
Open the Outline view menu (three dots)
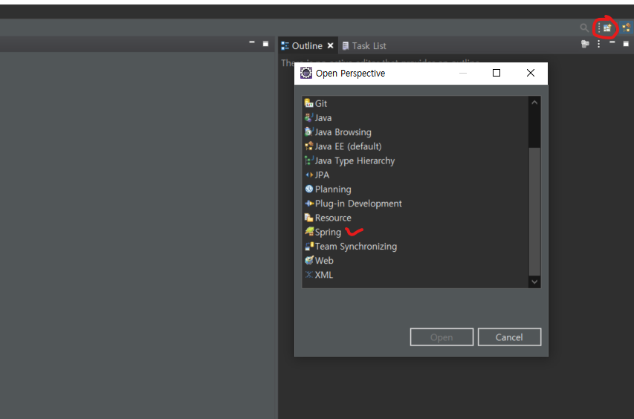pos(599,44)
